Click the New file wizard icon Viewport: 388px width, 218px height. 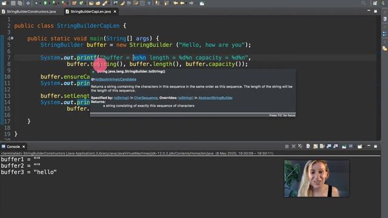[x=4, y=3]
